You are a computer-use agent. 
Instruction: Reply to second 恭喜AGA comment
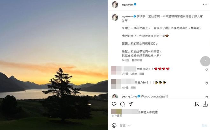click(x=133, y=88)
